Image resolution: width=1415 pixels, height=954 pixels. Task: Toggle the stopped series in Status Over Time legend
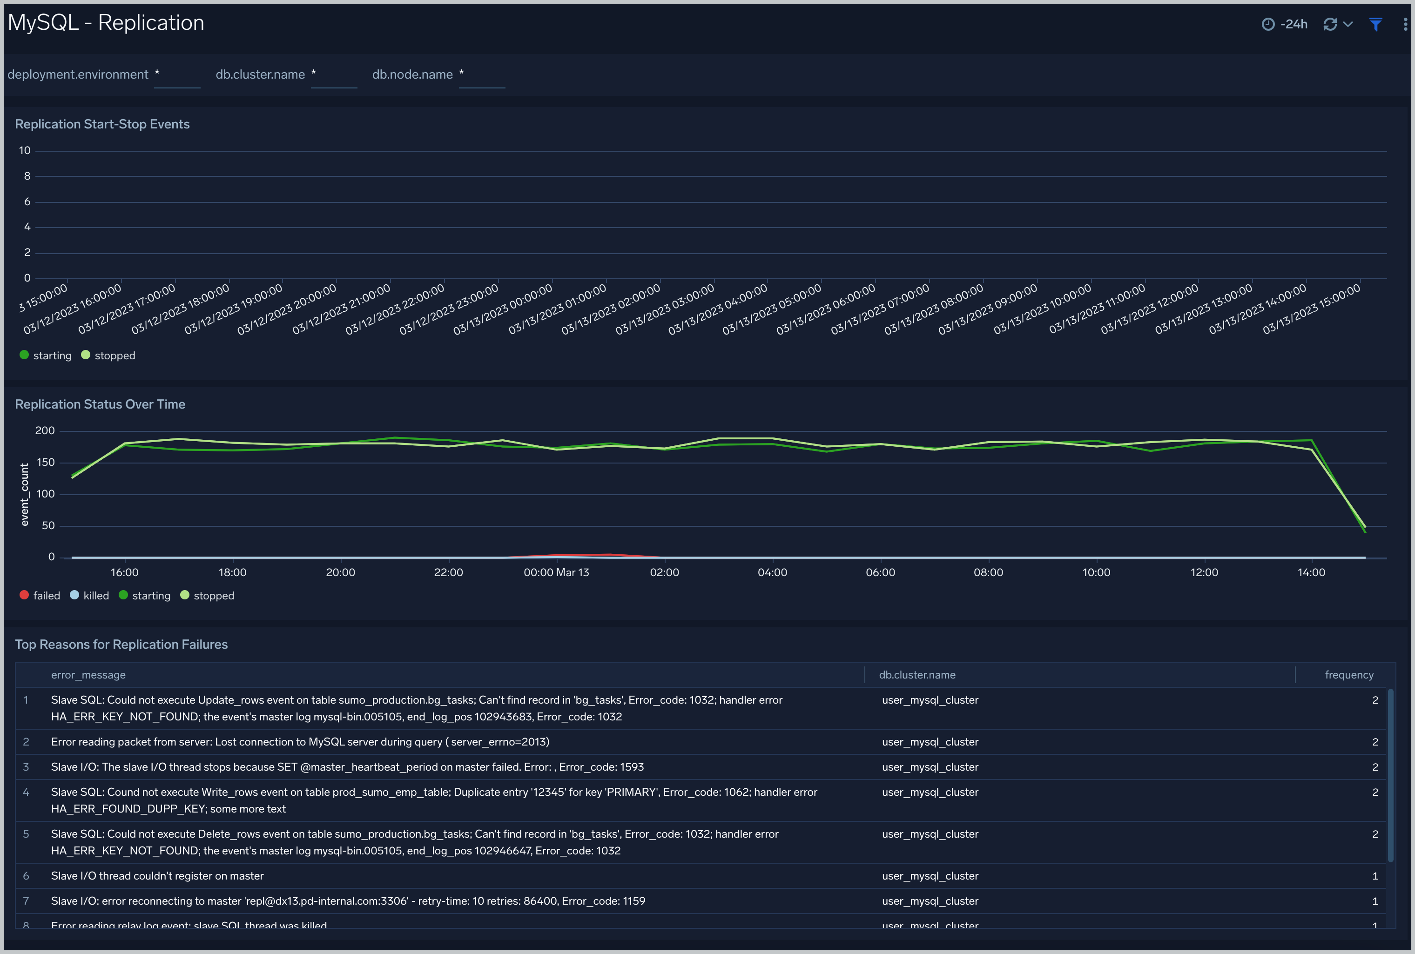coord(208,596)
